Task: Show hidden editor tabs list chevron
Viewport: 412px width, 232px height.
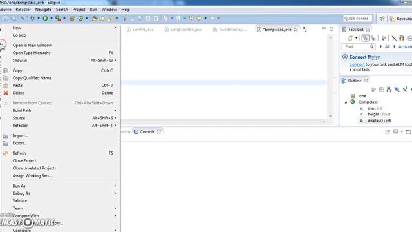Action: (x=304, y=29)
